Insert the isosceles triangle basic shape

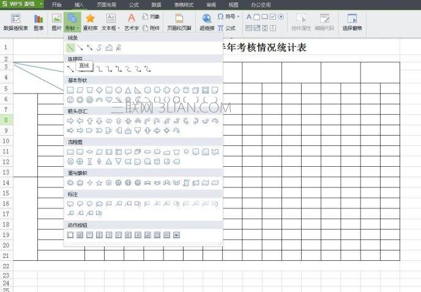click(x=128, y=90)
